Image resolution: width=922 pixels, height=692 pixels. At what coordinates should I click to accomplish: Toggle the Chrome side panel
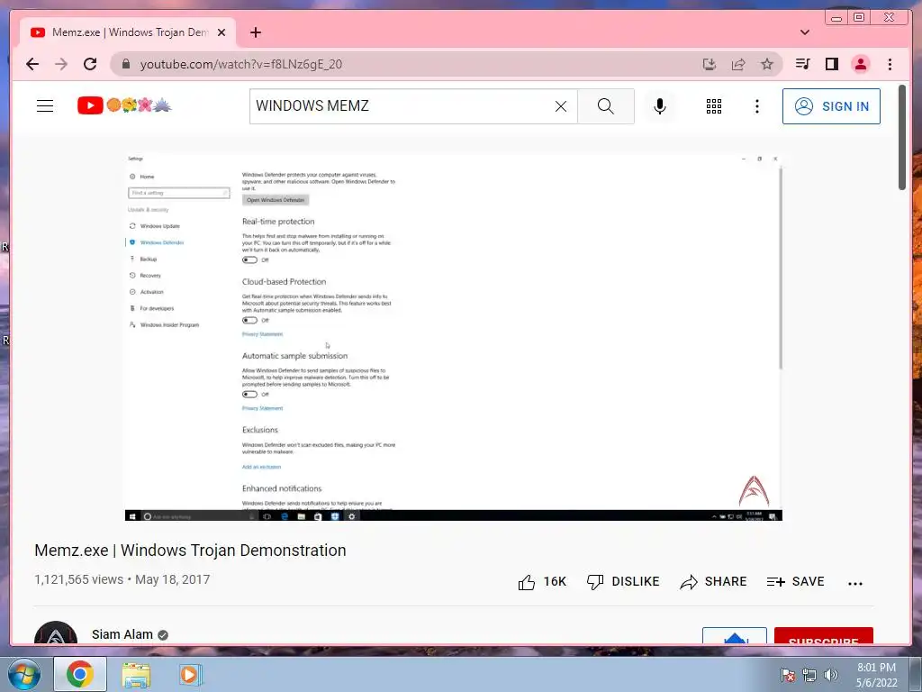click(831, 64)
